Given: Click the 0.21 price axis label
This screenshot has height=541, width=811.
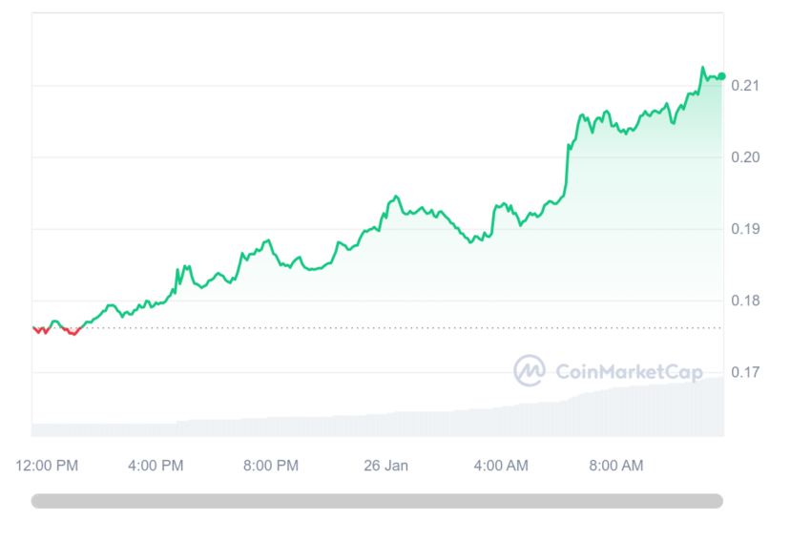Looking at the screenshot, I should 745,85.
